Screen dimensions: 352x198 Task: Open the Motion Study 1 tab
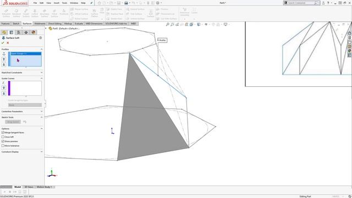tap(44, 187)
